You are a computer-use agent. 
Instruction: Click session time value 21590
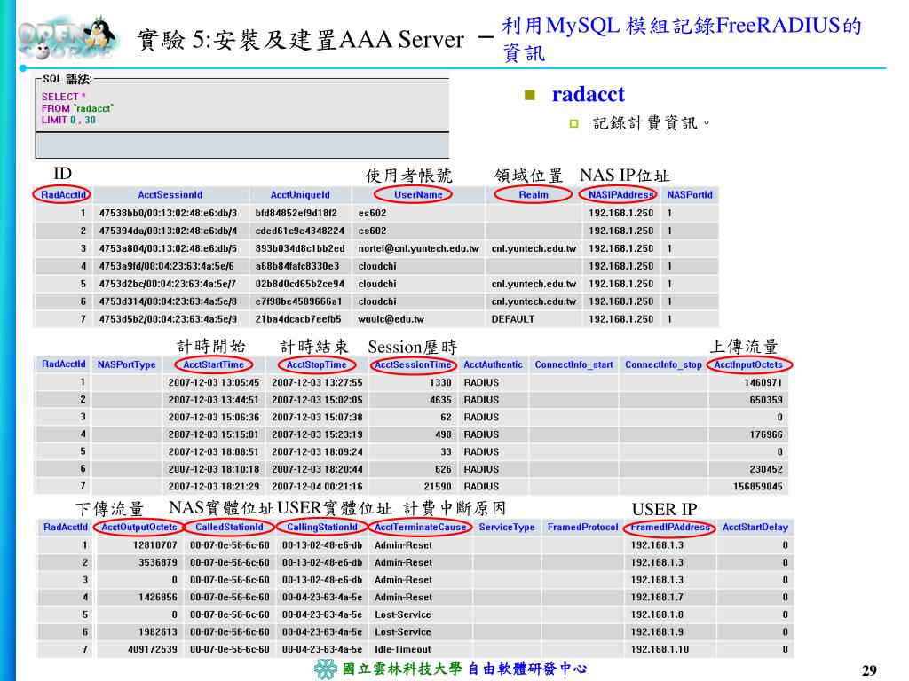click(438, 487)
